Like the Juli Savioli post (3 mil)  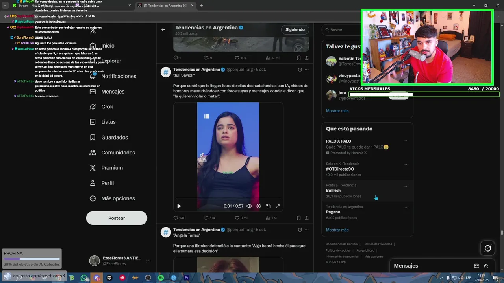point(241,218)
